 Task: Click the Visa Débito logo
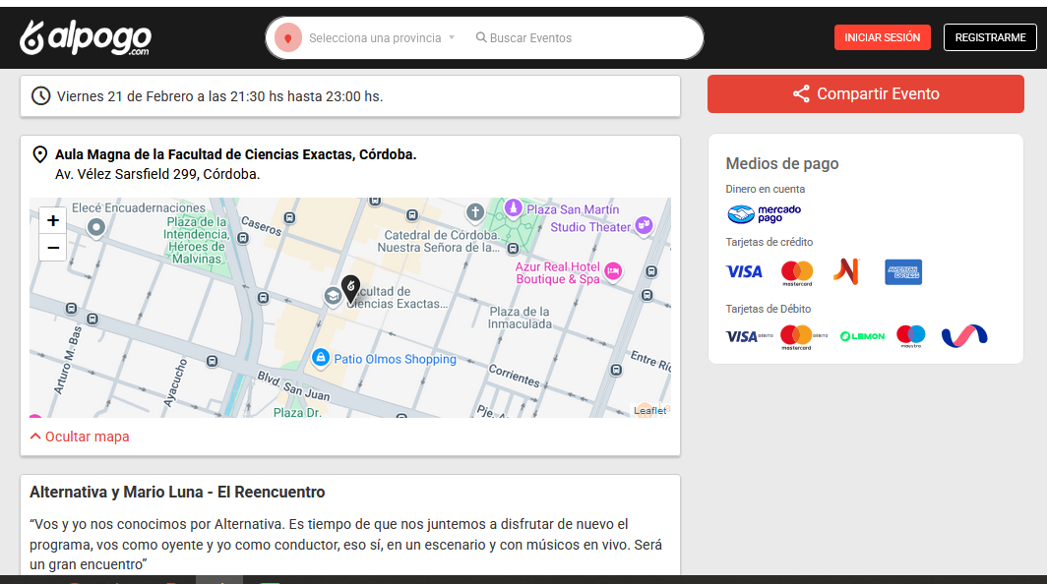[x=749, y=336]
